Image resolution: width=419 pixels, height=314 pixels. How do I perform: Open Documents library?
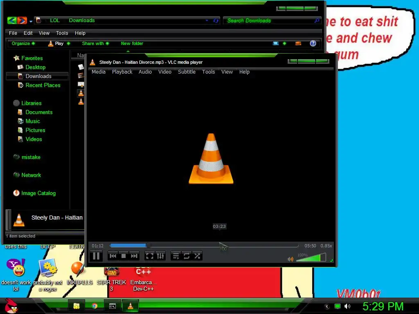pos(39,112)
